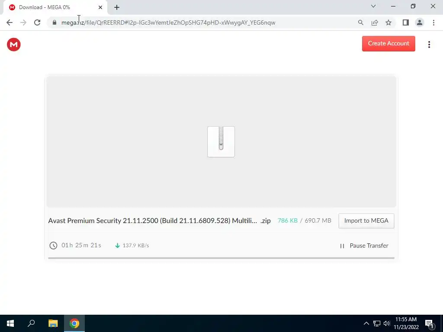
Task: Click the Chrome taskbar icon
Action: click(x=74, y=323)
